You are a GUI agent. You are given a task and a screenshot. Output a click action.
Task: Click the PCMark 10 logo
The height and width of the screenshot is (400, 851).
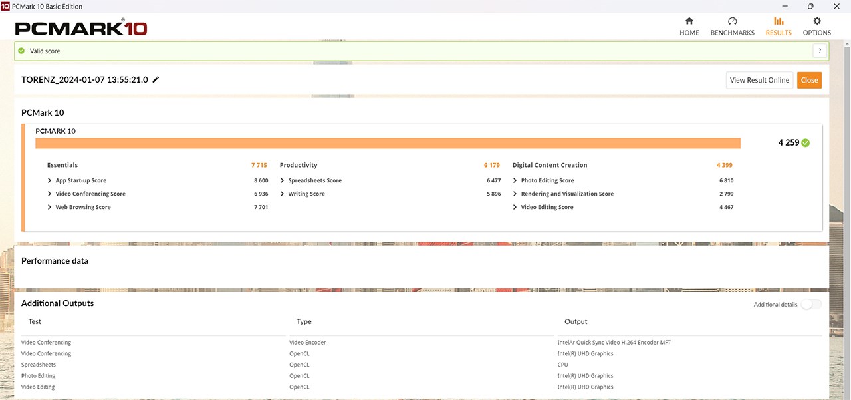(x=81, y=28)
